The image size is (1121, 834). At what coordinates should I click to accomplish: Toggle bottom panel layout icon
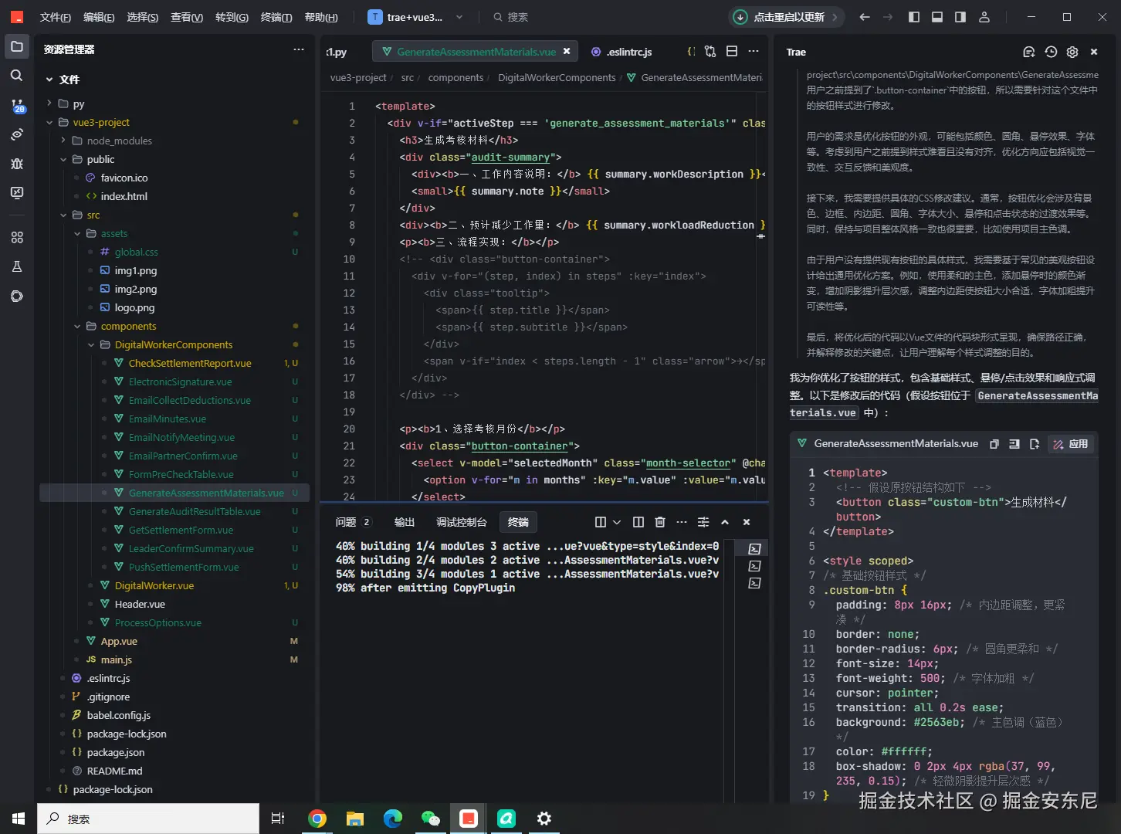point(937,17)
